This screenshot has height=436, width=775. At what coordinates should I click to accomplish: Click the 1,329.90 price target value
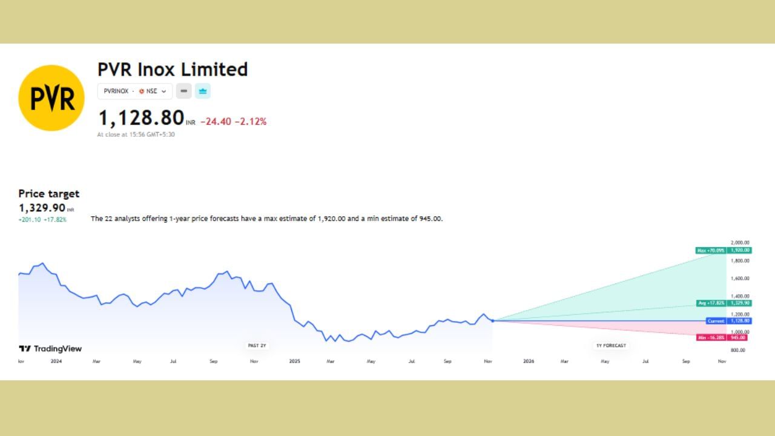point(42,208)
